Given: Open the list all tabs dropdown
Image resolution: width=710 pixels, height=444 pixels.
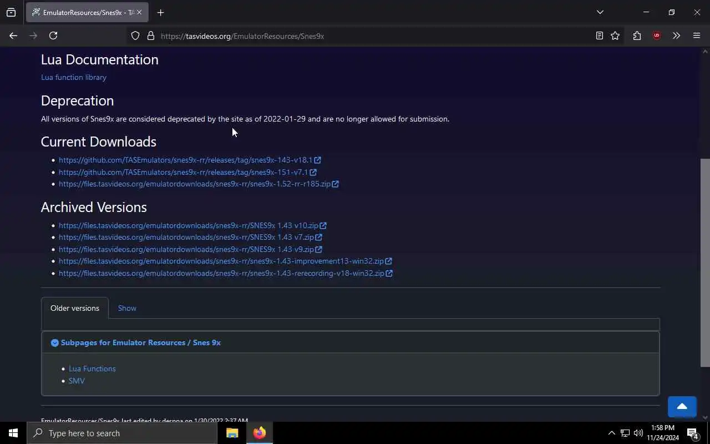Looking at the screenshot, I should 600,12.
